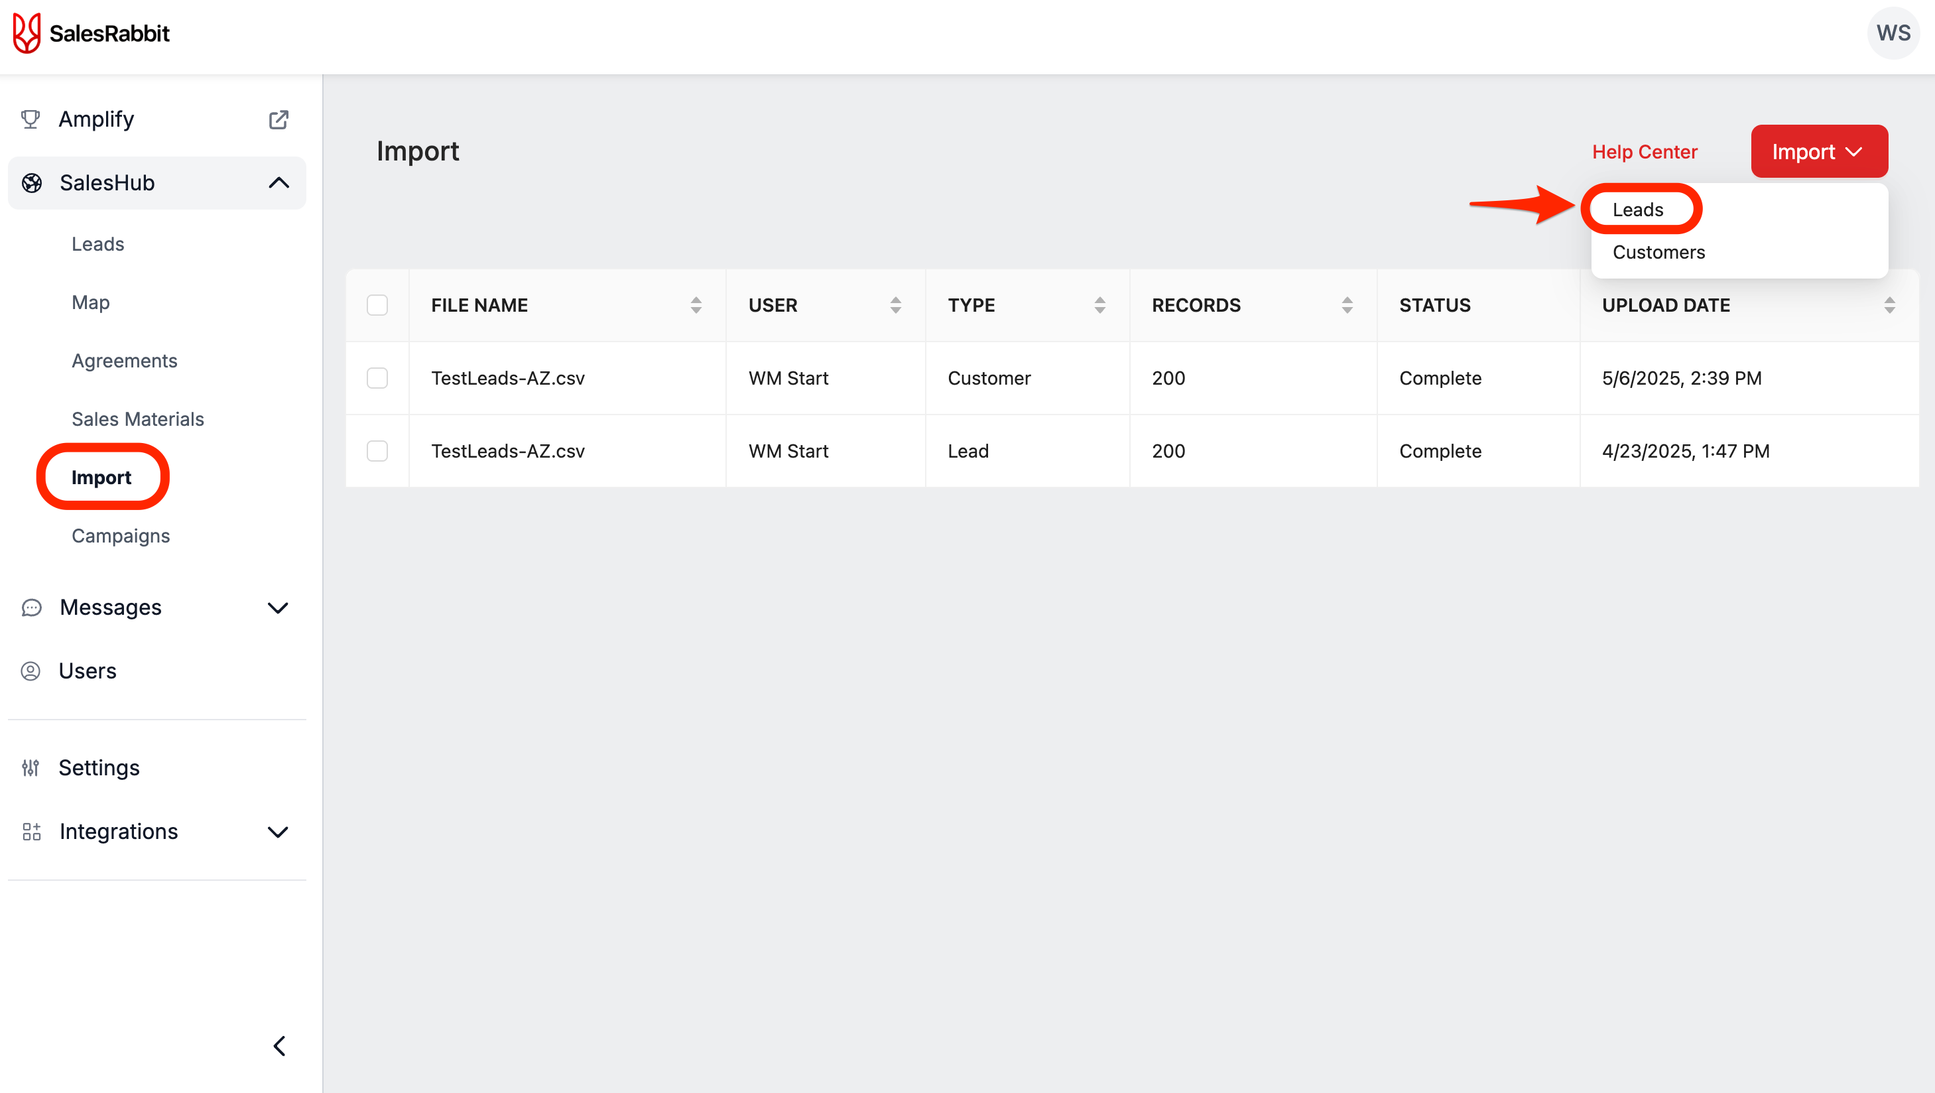Click the FILE NAME column header

point(479,305)
